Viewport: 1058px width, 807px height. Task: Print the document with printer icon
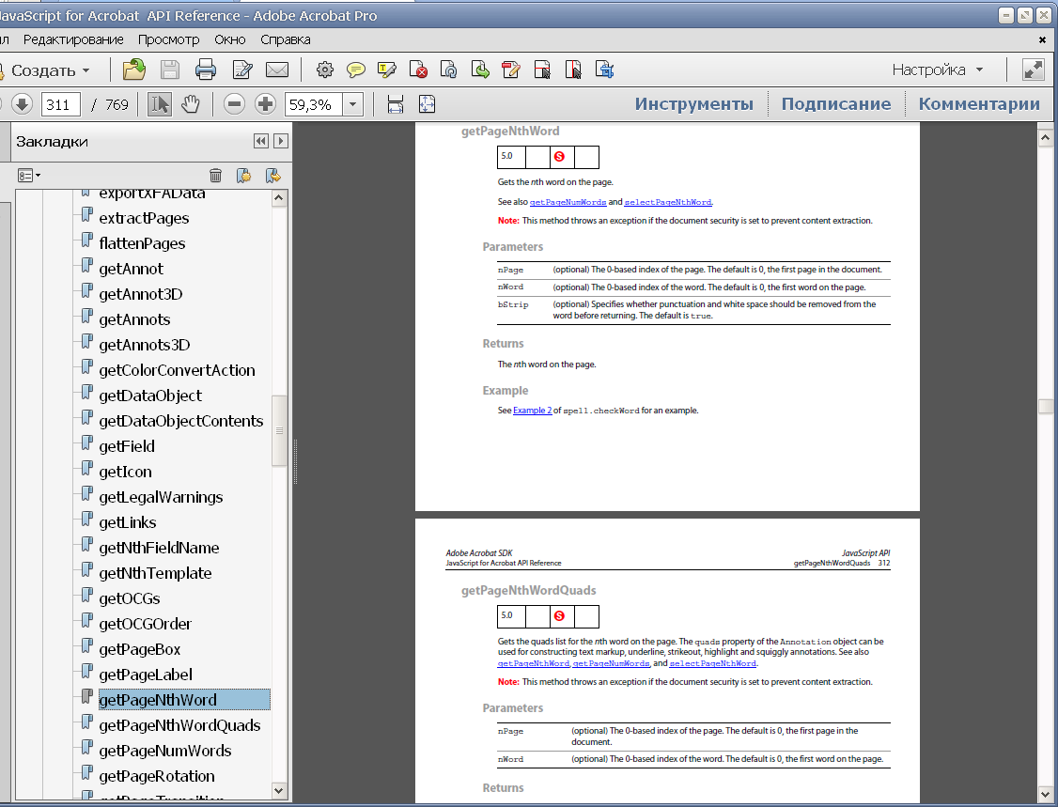[x=205, y=70]
